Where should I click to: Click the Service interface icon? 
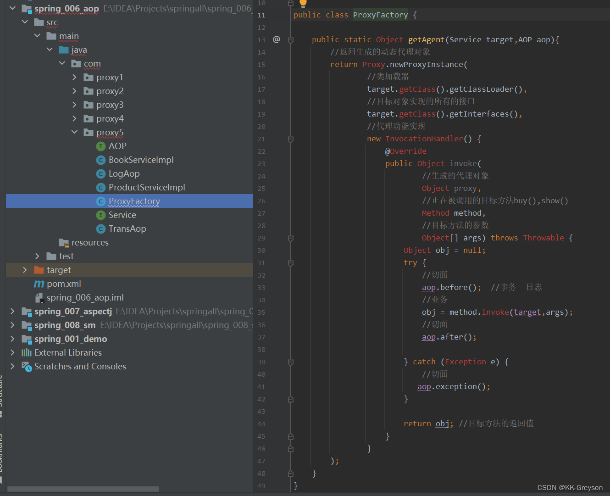[x=101, y=215]
